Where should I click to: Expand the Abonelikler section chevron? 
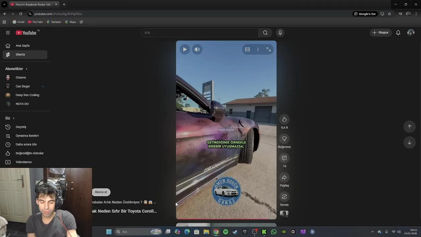[x=27, y=69]
